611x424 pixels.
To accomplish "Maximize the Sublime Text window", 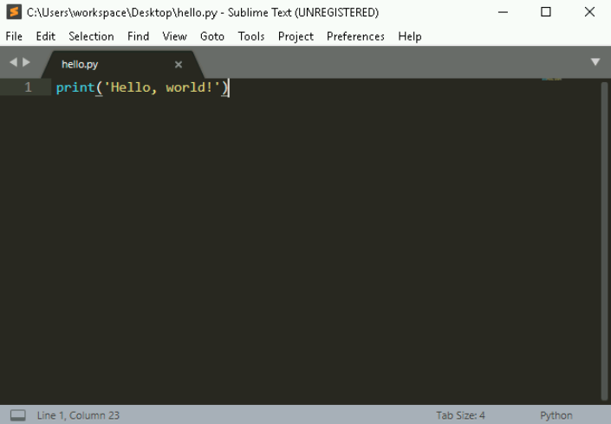I will pos(546,12).
